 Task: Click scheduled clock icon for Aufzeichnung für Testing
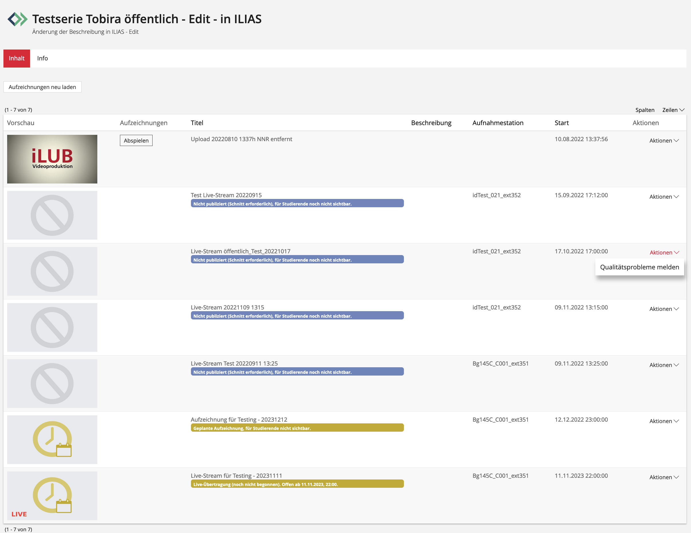[x=52, y=439]
